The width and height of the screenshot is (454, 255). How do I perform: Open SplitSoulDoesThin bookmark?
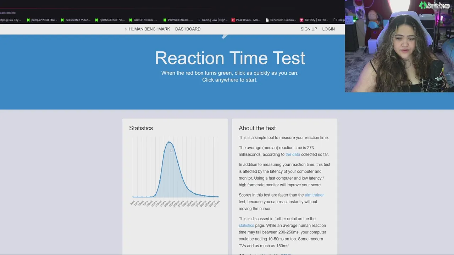pyautogui.click(x=110, y=20)
